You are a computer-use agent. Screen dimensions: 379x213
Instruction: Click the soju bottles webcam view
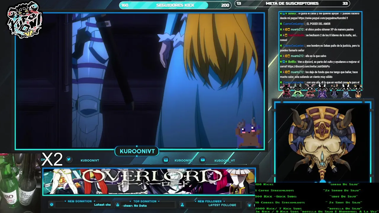pos(20,183)
